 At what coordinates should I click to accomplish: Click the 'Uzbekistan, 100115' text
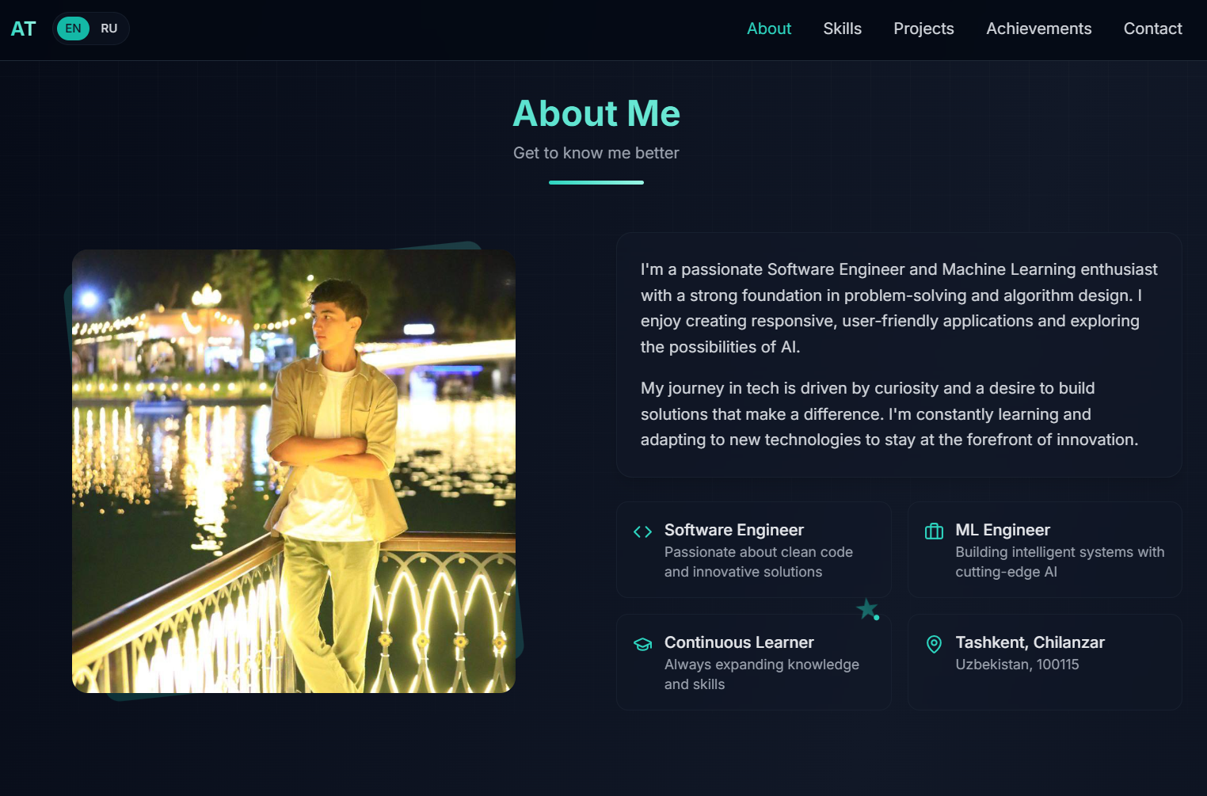tap(1017, 665)
